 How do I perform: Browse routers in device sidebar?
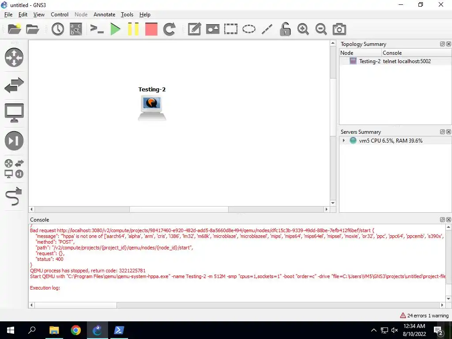(14, 57)
